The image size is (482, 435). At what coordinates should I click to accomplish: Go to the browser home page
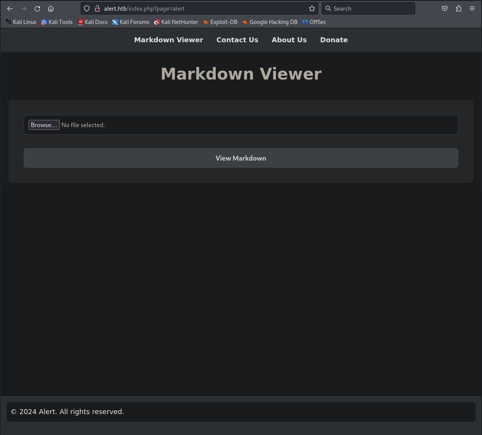click(x=51, y=8)
